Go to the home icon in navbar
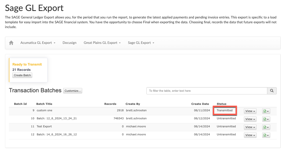The image size is (281, 149). (11, 43)
